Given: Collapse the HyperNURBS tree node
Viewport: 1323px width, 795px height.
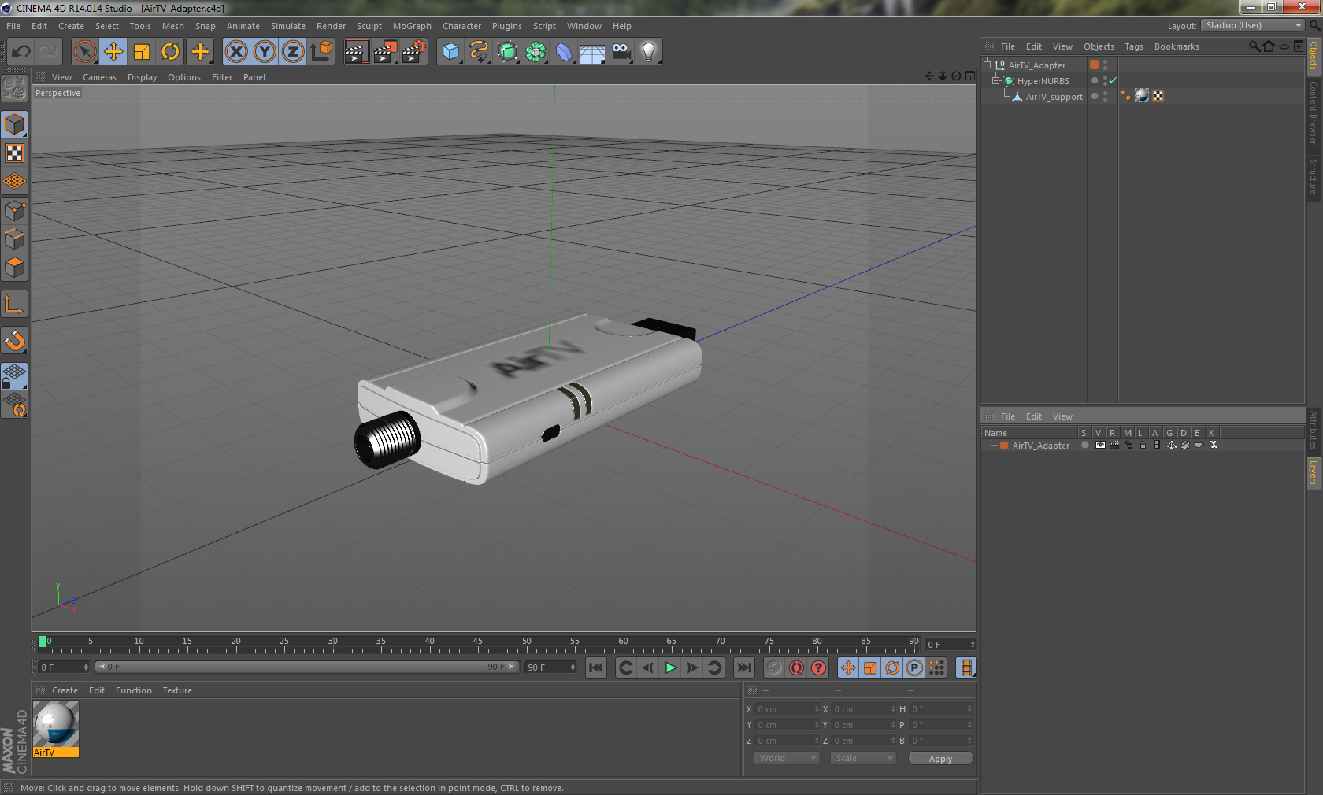Looking at the screenshot, I should click(x=995, y=80).
